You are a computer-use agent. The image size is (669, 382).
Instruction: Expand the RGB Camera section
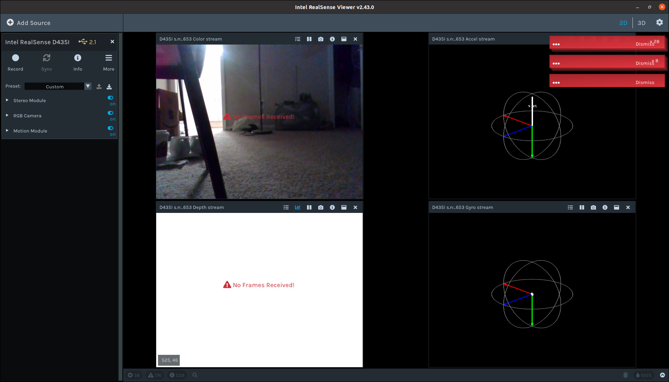click(7, 116)
